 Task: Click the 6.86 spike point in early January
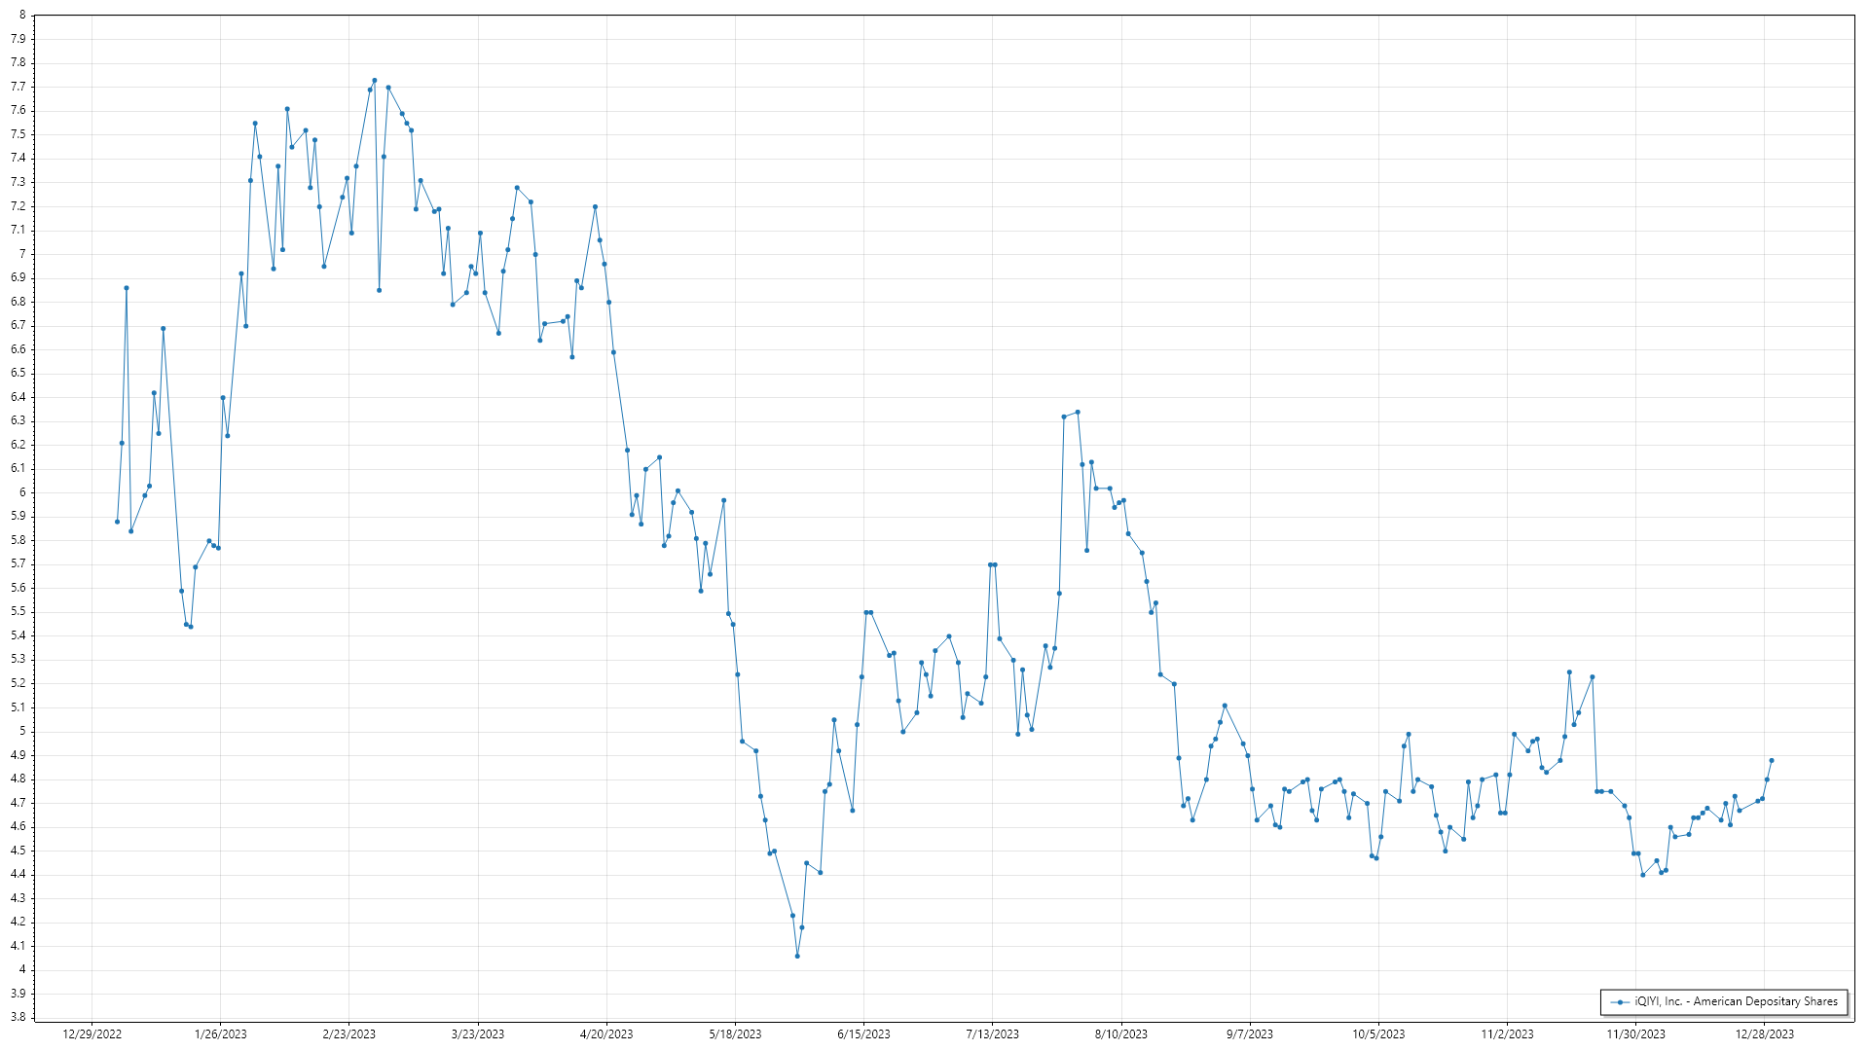[x=127, y=288]
